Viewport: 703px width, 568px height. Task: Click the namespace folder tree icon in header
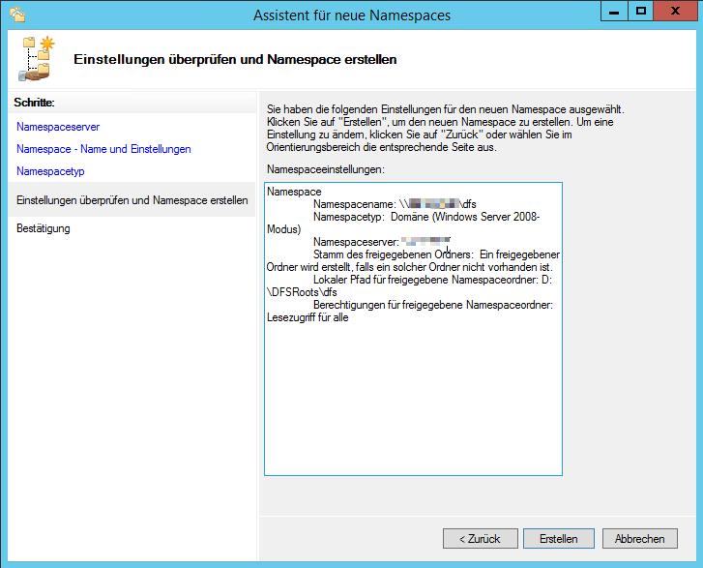tap(35, 59)
